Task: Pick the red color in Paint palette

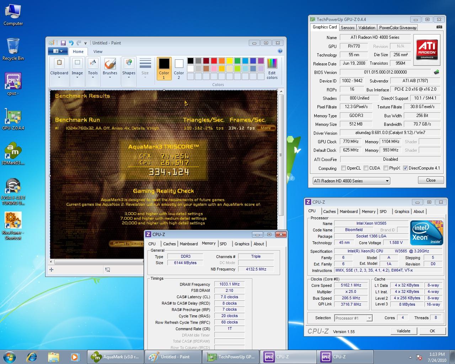Action: (x=214, y=61)
